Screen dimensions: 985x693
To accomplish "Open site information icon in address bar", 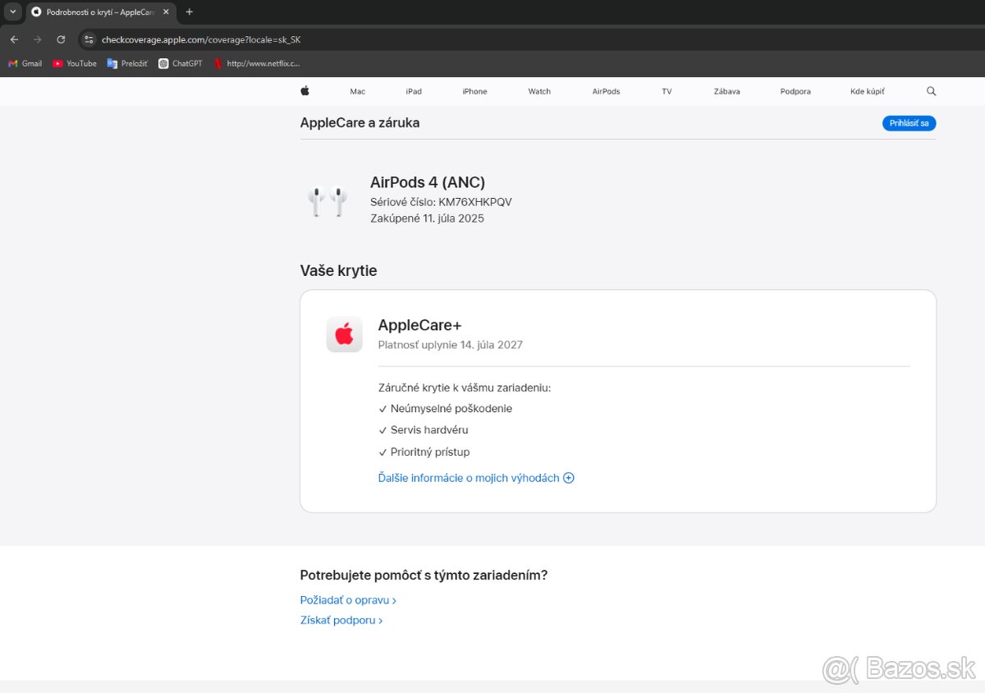I will [x=89, y=39].
